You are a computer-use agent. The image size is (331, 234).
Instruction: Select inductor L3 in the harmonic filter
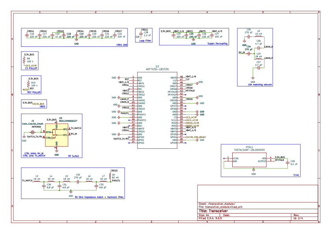[36, 180]
